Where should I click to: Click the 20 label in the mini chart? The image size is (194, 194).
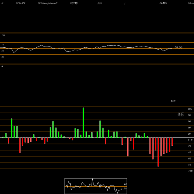(x=125, y=189)
